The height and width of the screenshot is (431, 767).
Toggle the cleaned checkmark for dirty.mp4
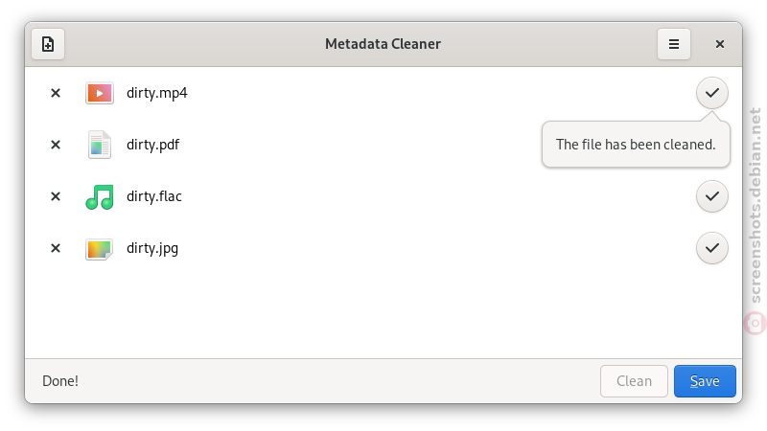tap(712, 93)
